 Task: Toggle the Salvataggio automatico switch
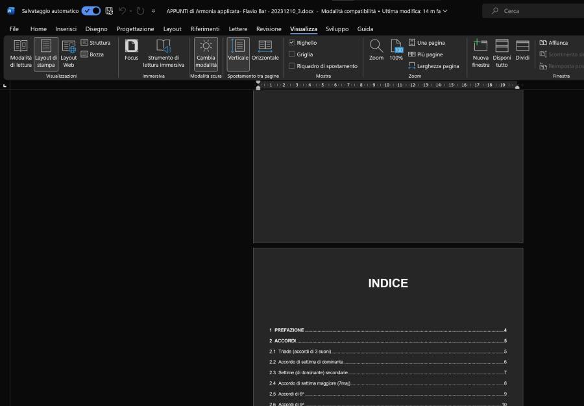pos(91,11)
